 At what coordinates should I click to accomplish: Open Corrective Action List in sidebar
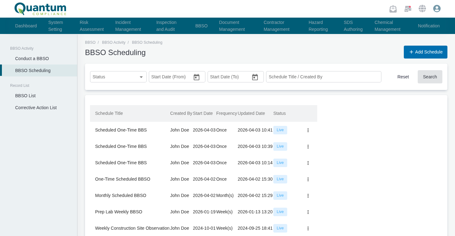click(36, 108)
